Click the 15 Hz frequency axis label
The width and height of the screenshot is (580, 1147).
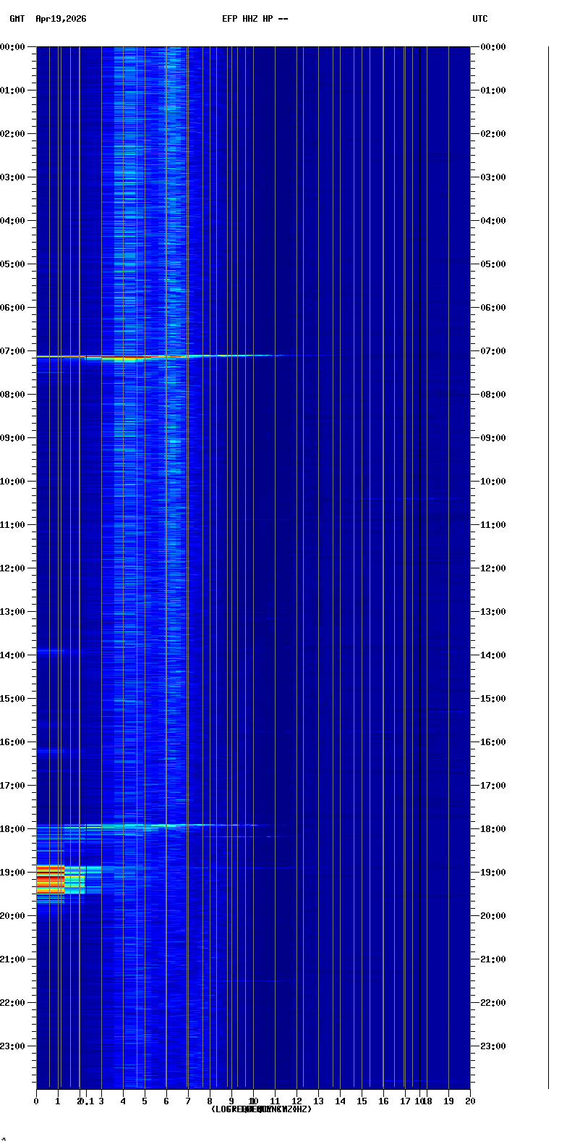(362, 1101)
